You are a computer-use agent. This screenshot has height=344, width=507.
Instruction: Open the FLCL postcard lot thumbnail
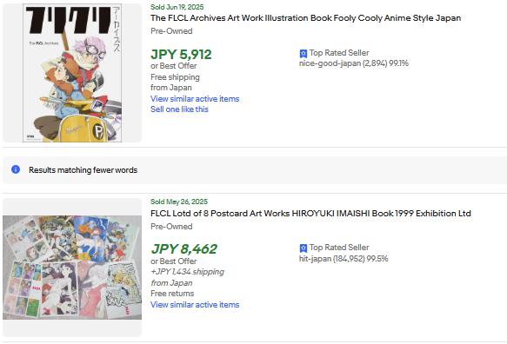(x=72, y=268)
